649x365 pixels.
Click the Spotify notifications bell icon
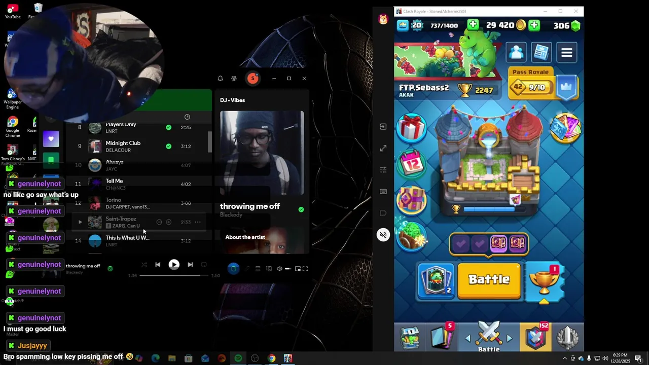pyautogui.click(x=220, y=79)
